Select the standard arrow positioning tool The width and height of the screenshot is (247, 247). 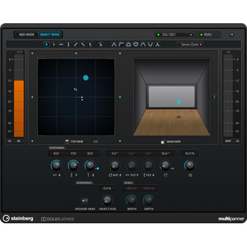tap(46, 44)
